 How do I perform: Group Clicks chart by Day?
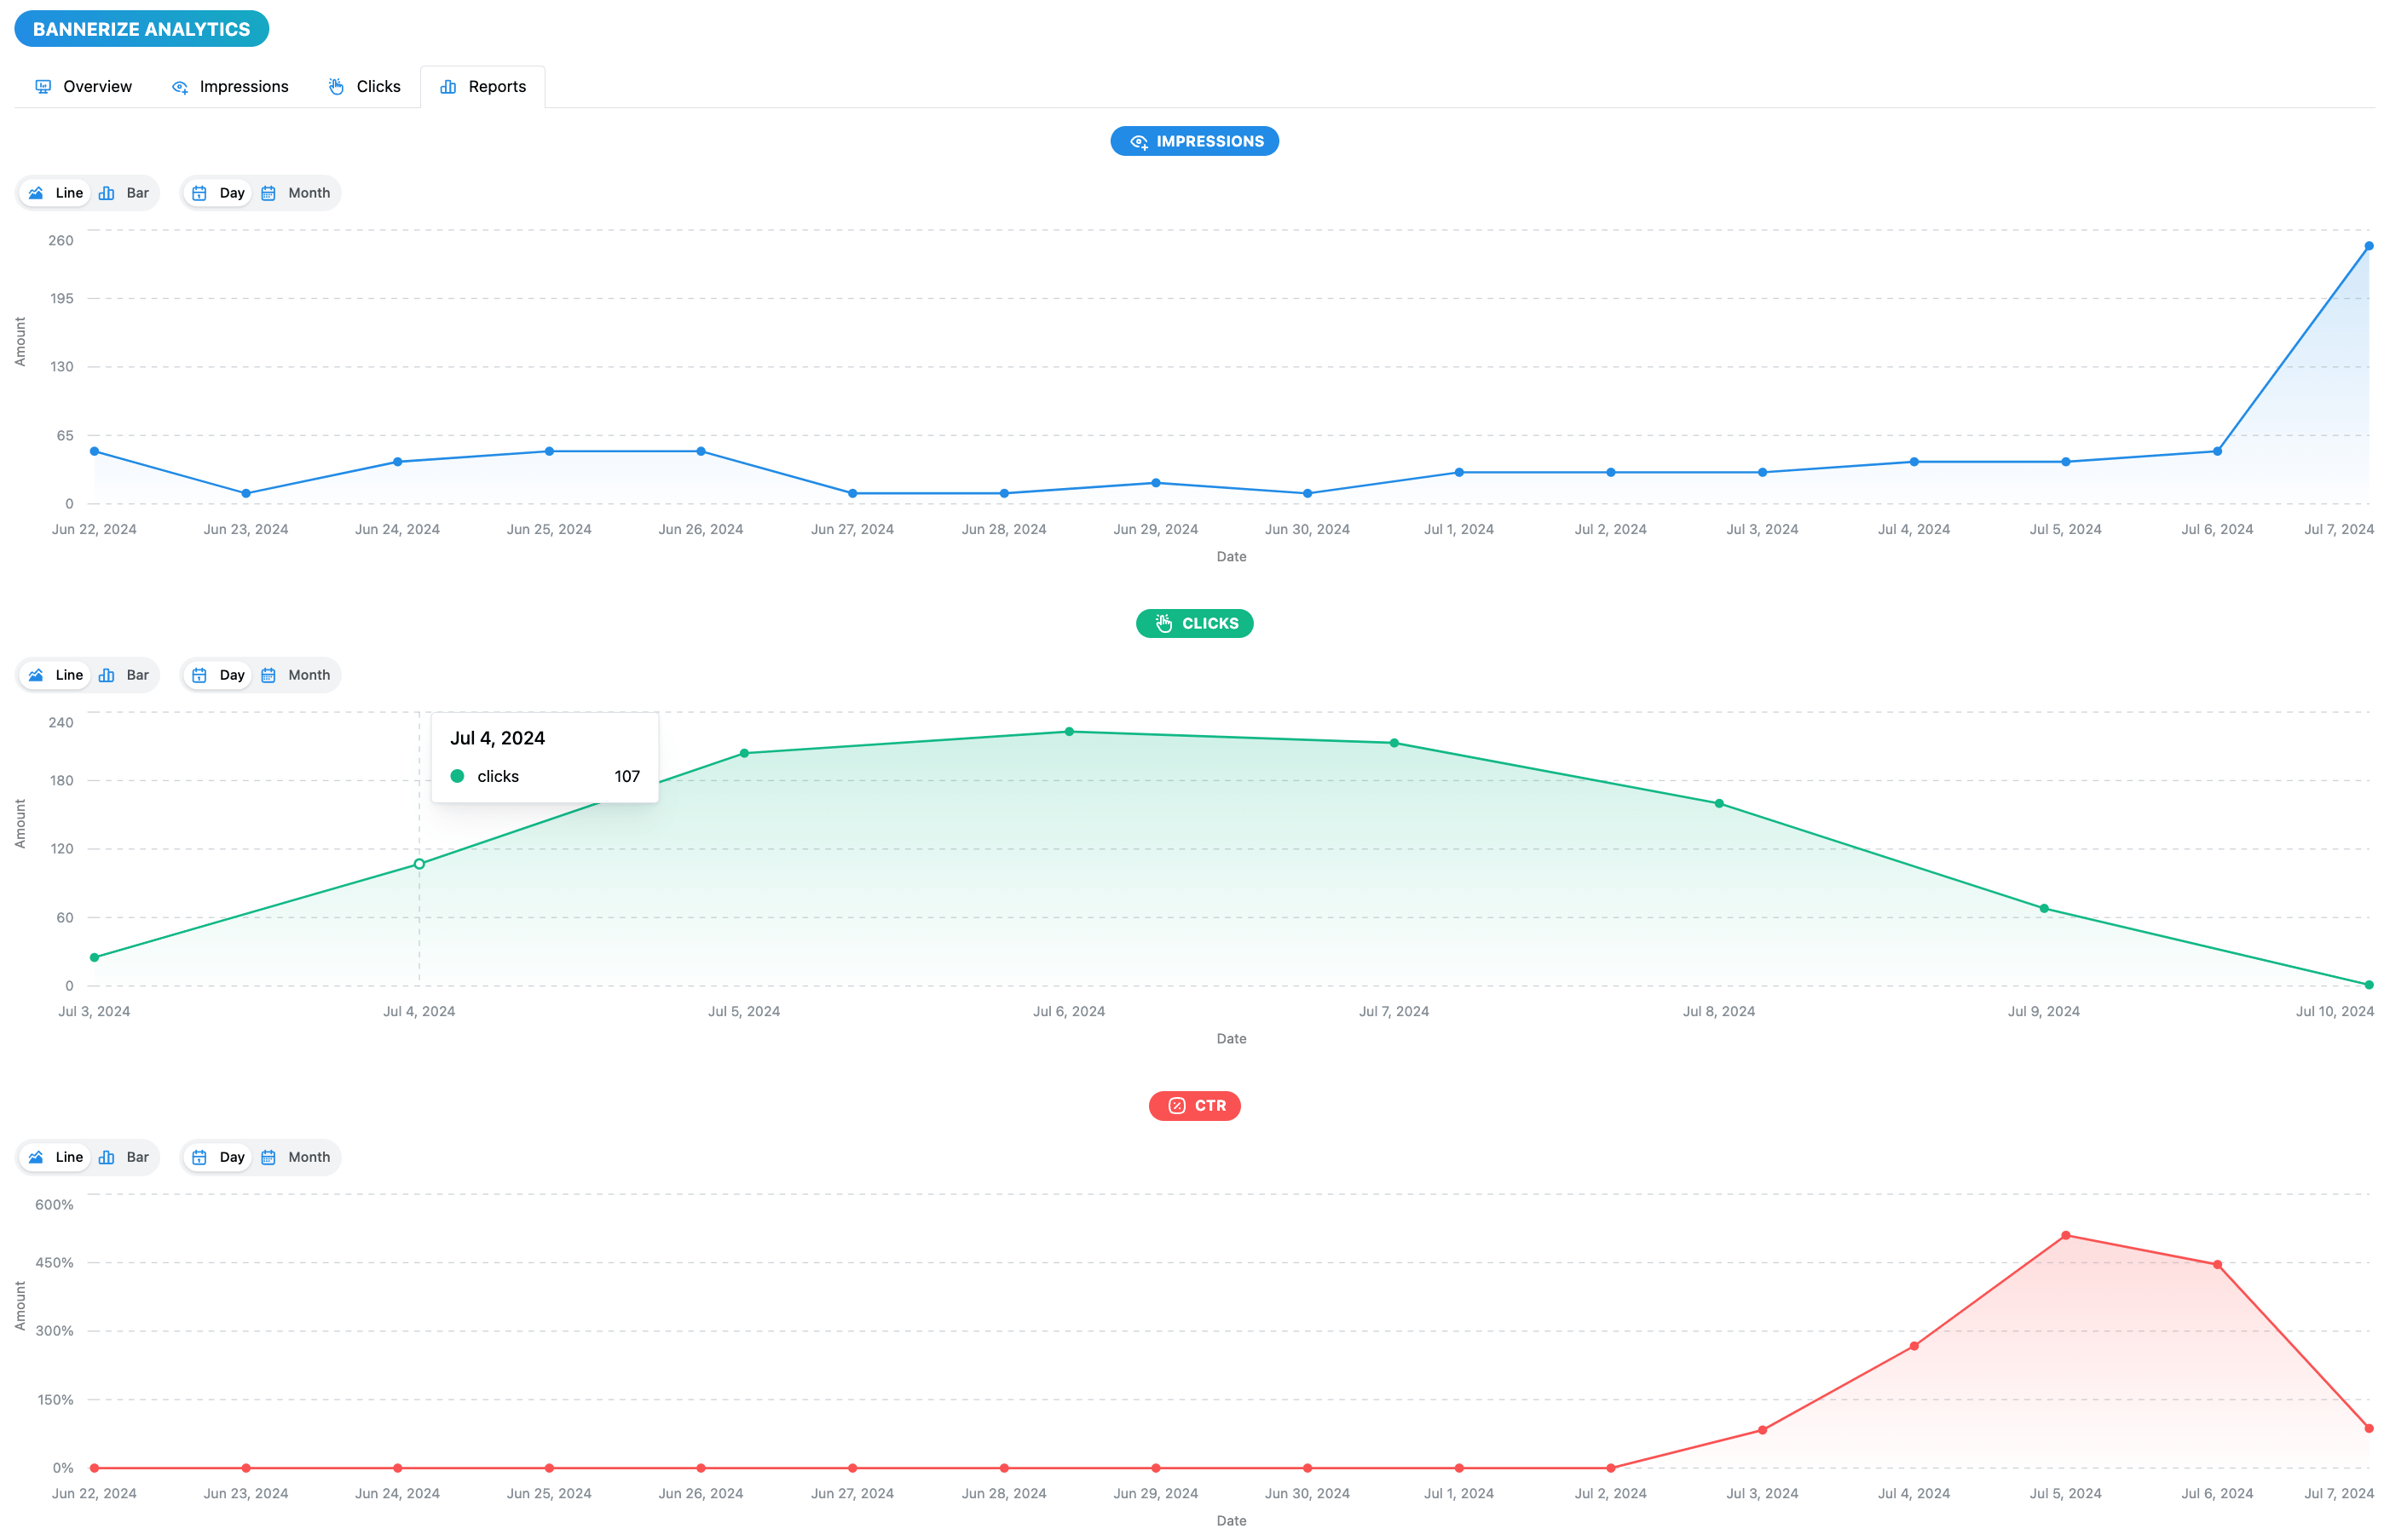[219, 675]
